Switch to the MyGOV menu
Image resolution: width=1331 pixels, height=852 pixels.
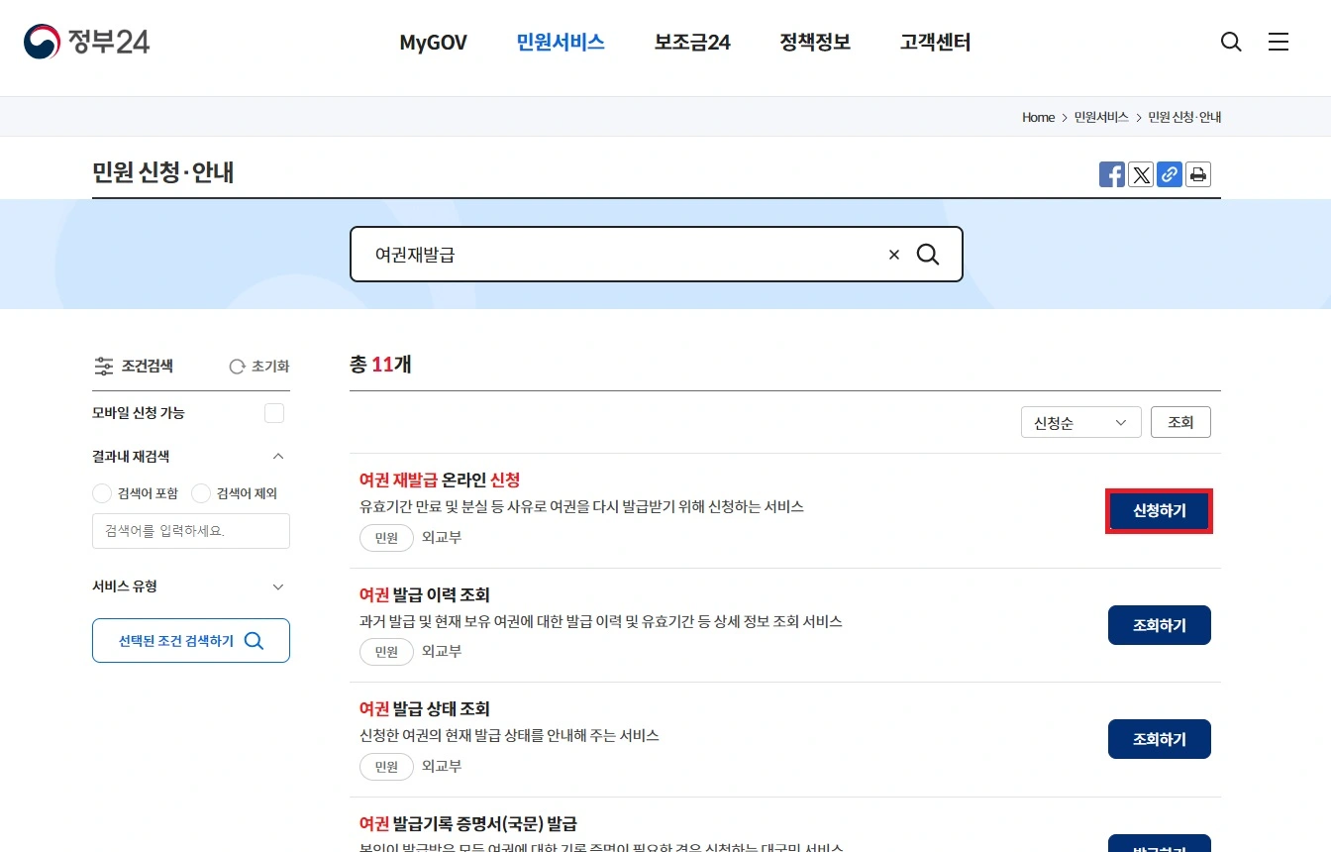pos(433,42)
